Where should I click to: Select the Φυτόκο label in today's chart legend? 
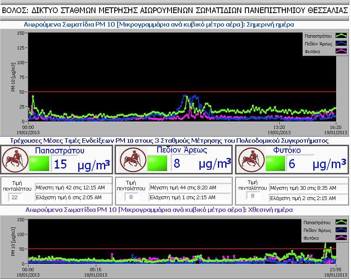312,52
